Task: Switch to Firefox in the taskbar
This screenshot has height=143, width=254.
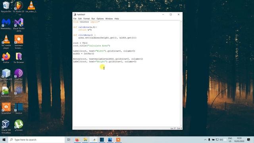Action: click(77, 139)
